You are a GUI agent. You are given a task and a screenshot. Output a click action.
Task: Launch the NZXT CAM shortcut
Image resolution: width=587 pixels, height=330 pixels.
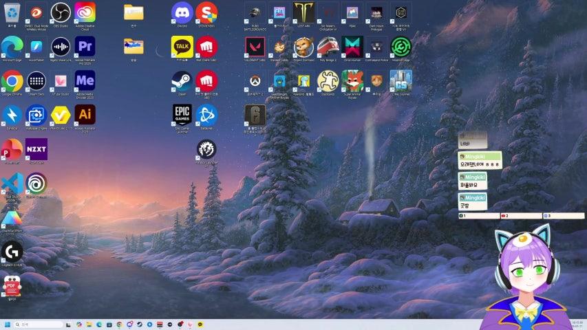[36, 148]
